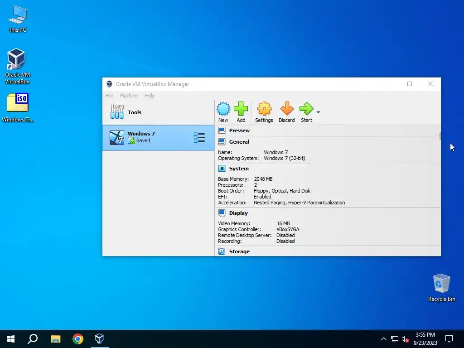Viewport: 464px width, 348px height.
Task: Open Google Chrome from taskbar
Action: (x=78, y=339)
